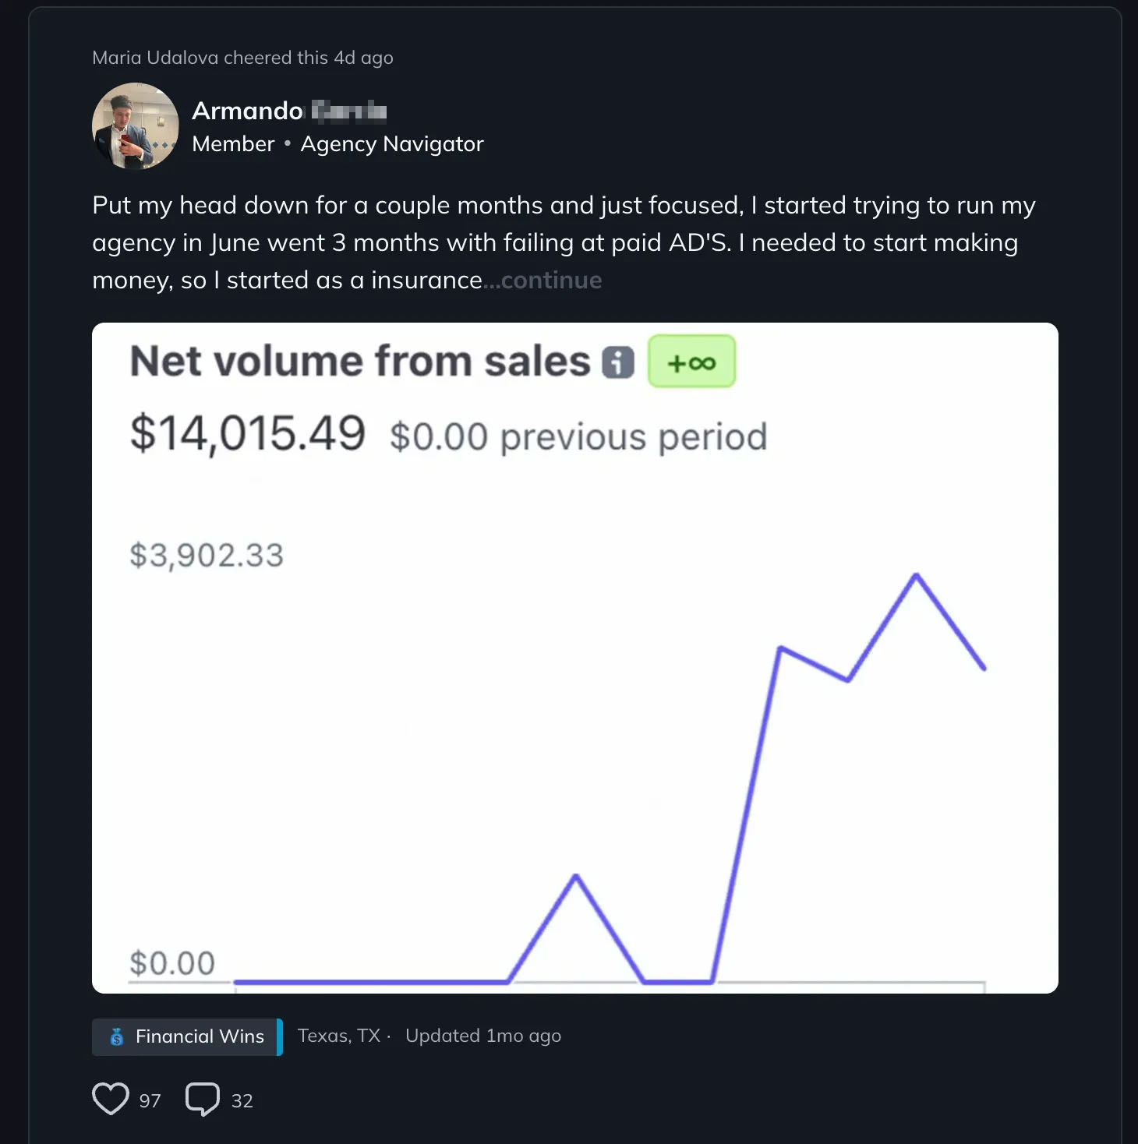Open the Agency Navigator badge label
Screen dimensions: 1138x1144
click(392, 144)
